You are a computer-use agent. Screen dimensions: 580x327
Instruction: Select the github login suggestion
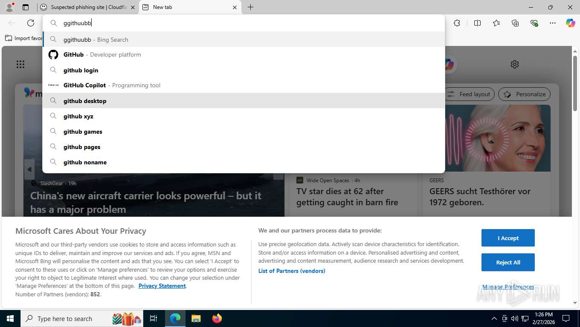(x=244, y=70)
